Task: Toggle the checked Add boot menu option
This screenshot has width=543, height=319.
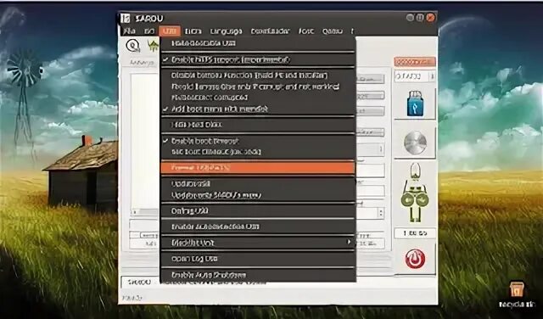Action: 258,109
